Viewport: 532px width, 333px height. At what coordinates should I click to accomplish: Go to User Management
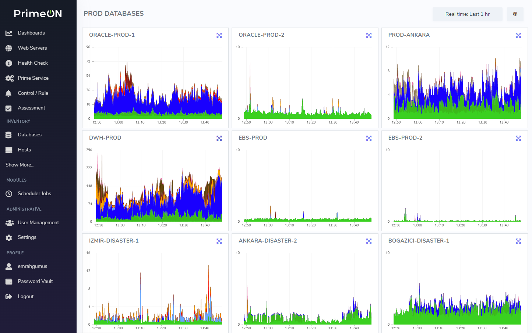38,223
